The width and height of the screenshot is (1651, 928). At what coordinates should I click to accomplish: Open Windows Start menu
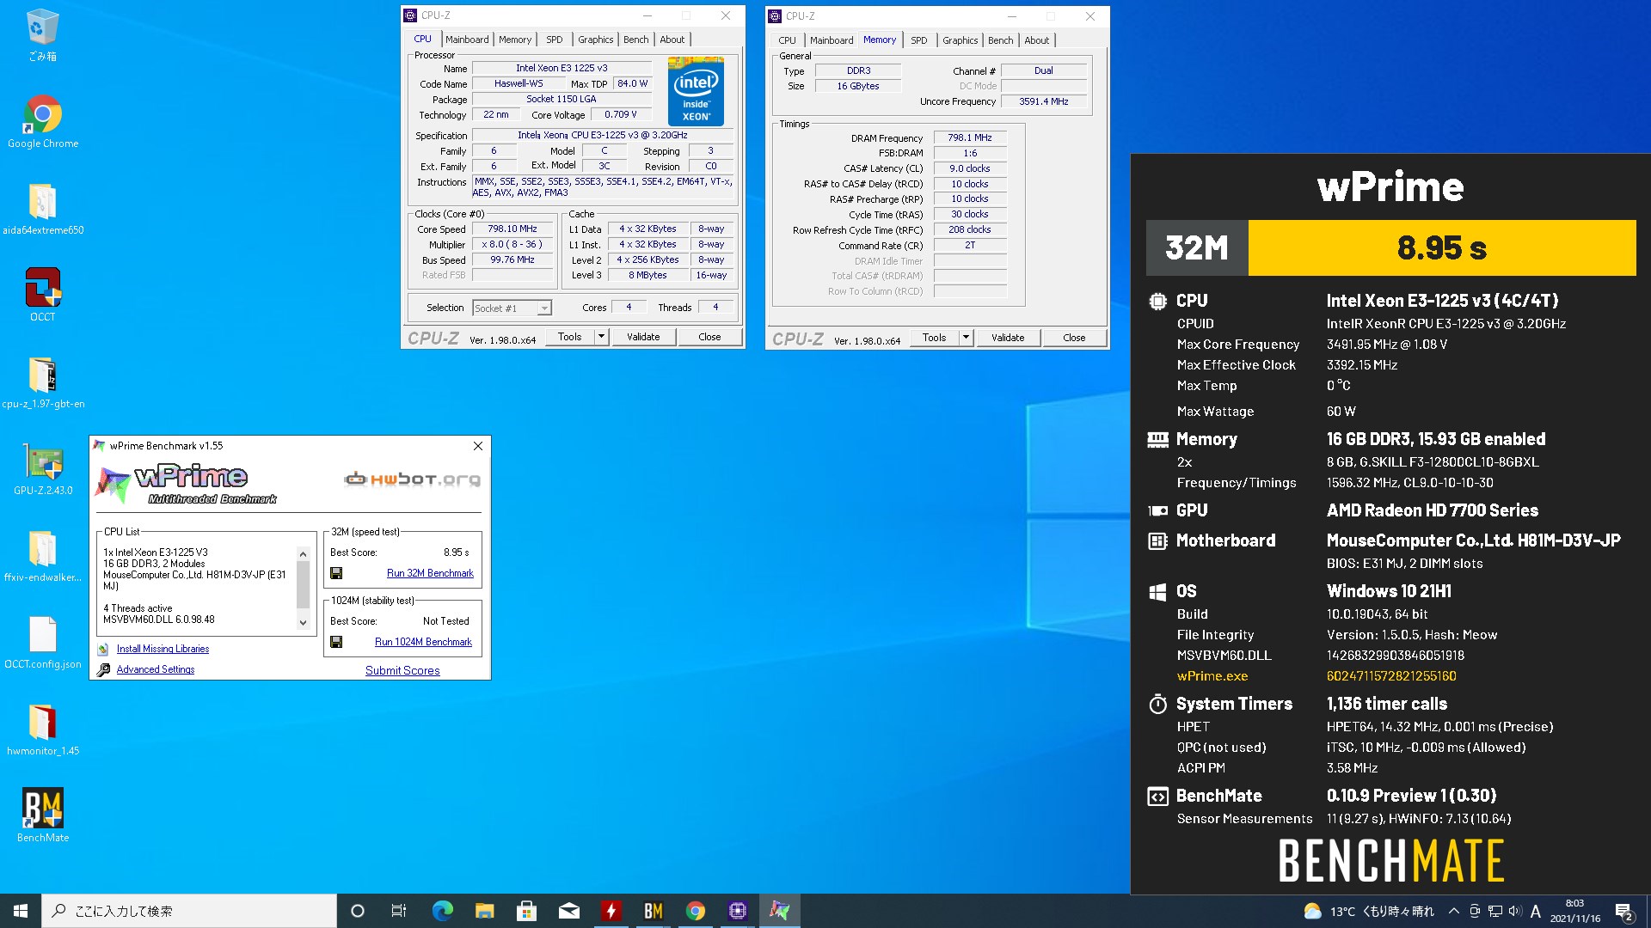coord(21,911)
